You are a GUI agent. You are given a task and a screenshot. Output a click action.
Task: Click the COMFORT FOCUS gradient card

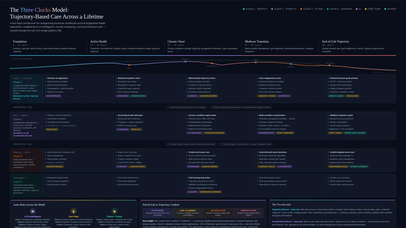[x=248, y=213]
